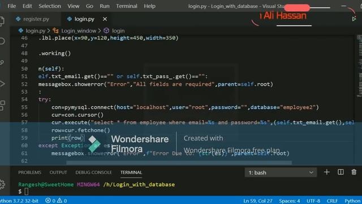Open the Help menu
This screenshot has width=362, height=204.
(149, 6)
